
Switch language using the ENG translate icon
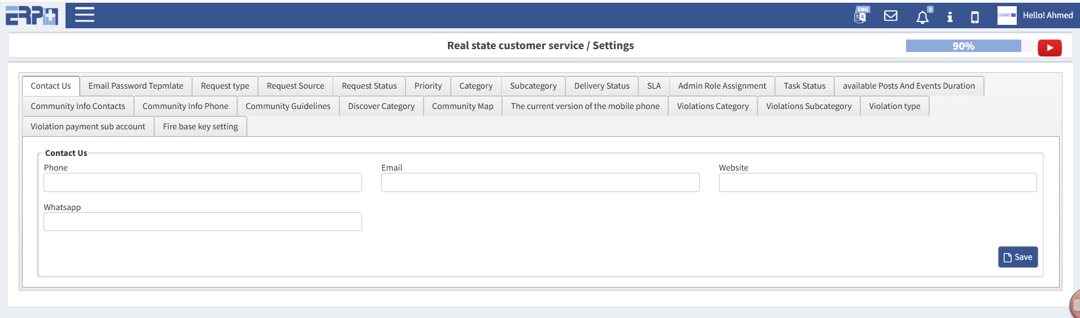click(x=860, y=16)
